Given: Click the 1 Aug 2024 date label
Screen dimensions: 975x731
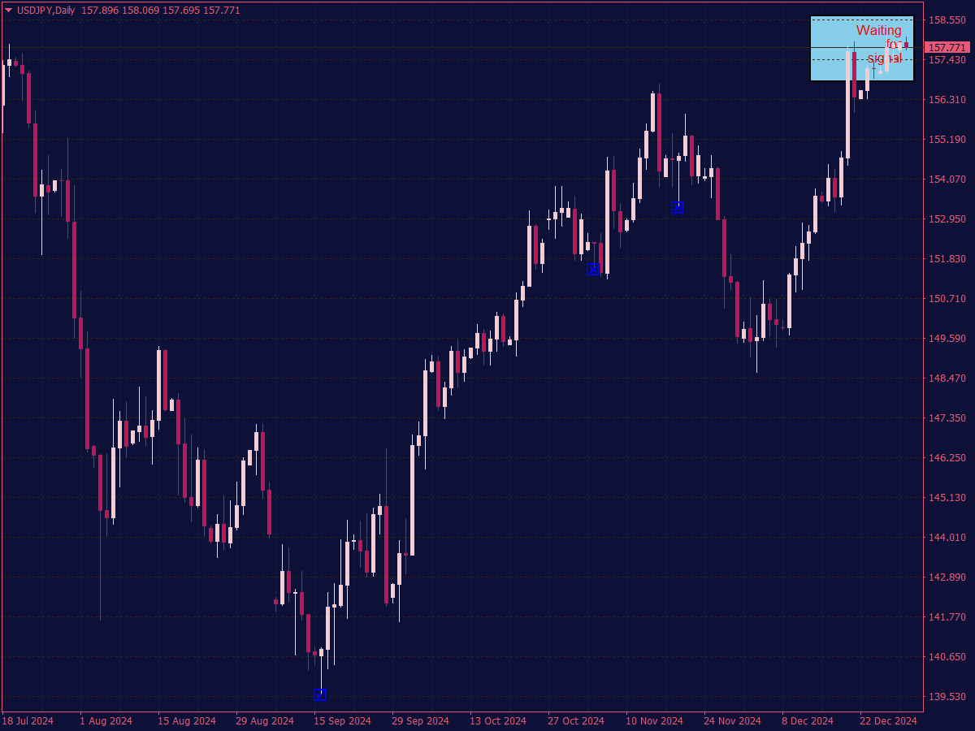Looking at the screenshot, I should [x=106, y=720].
